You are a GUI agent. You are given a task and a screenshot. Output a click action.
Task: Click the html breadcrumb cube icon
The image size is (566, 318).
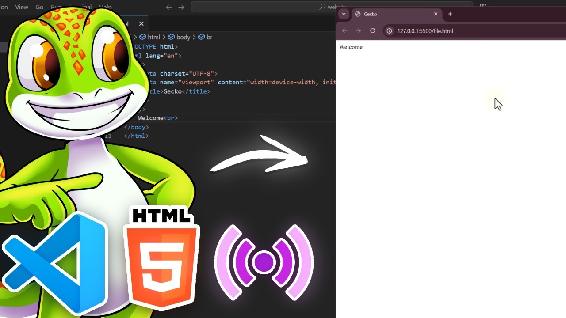(142, 37)
